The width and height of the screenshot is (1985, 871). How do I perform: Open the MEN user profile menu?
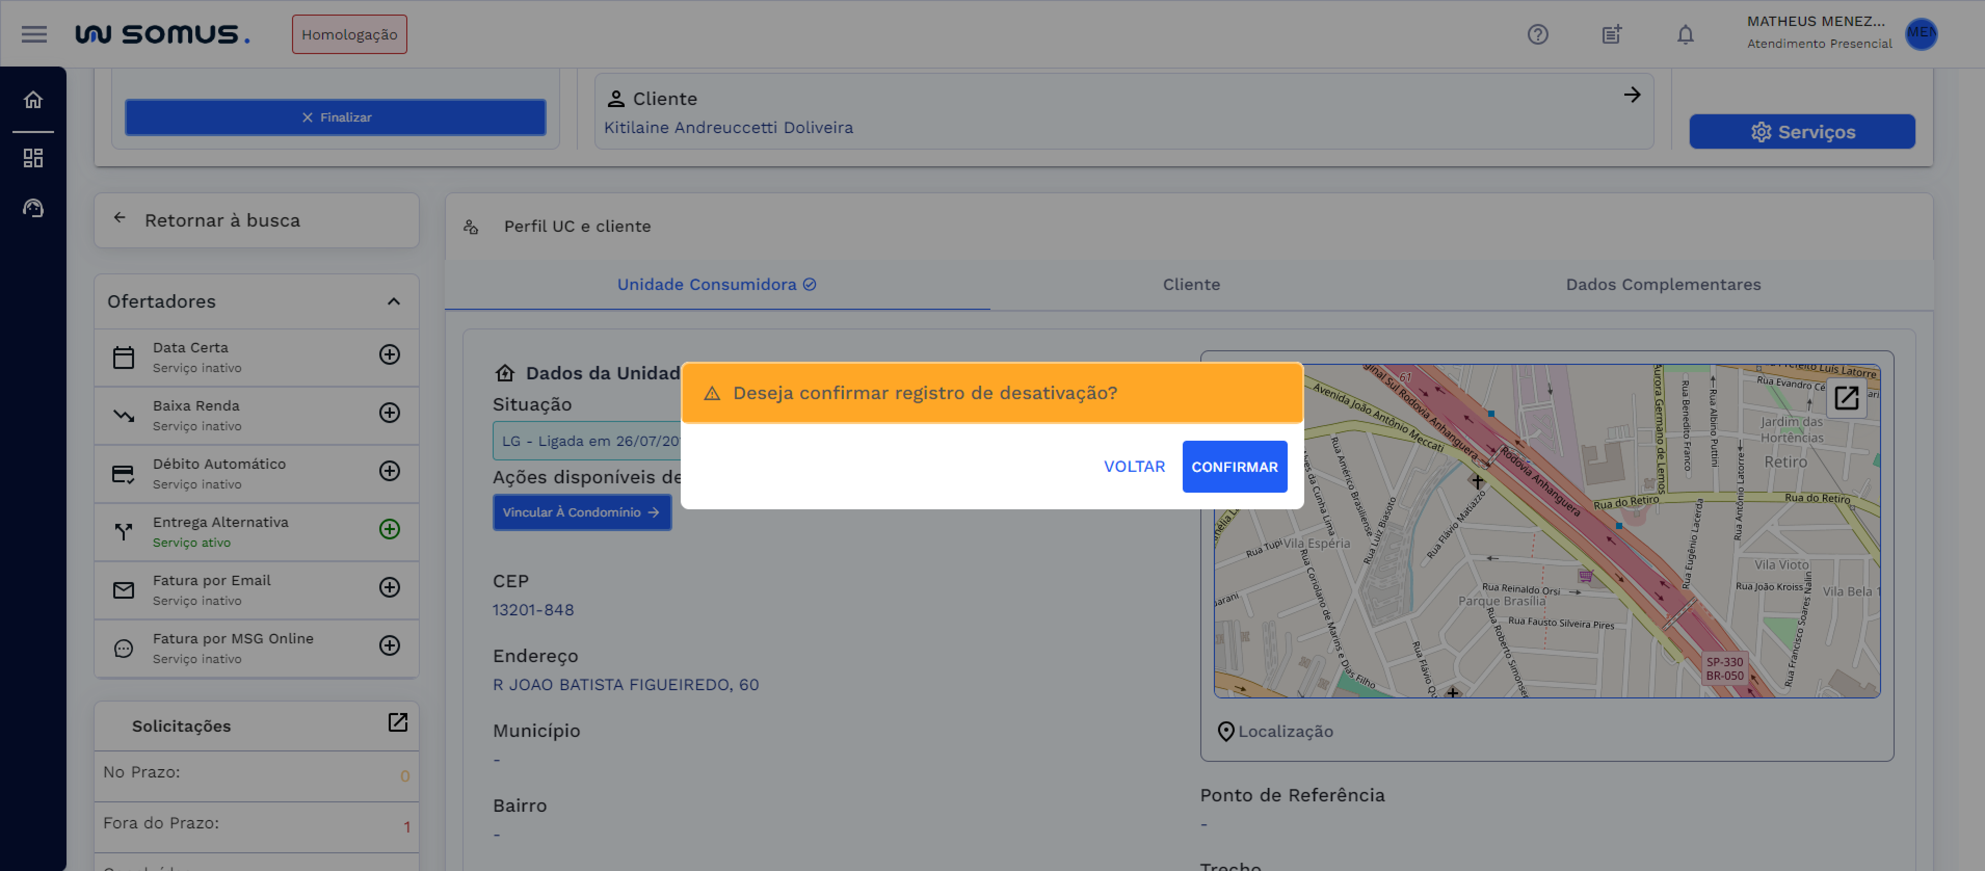tap(1923, 34)
